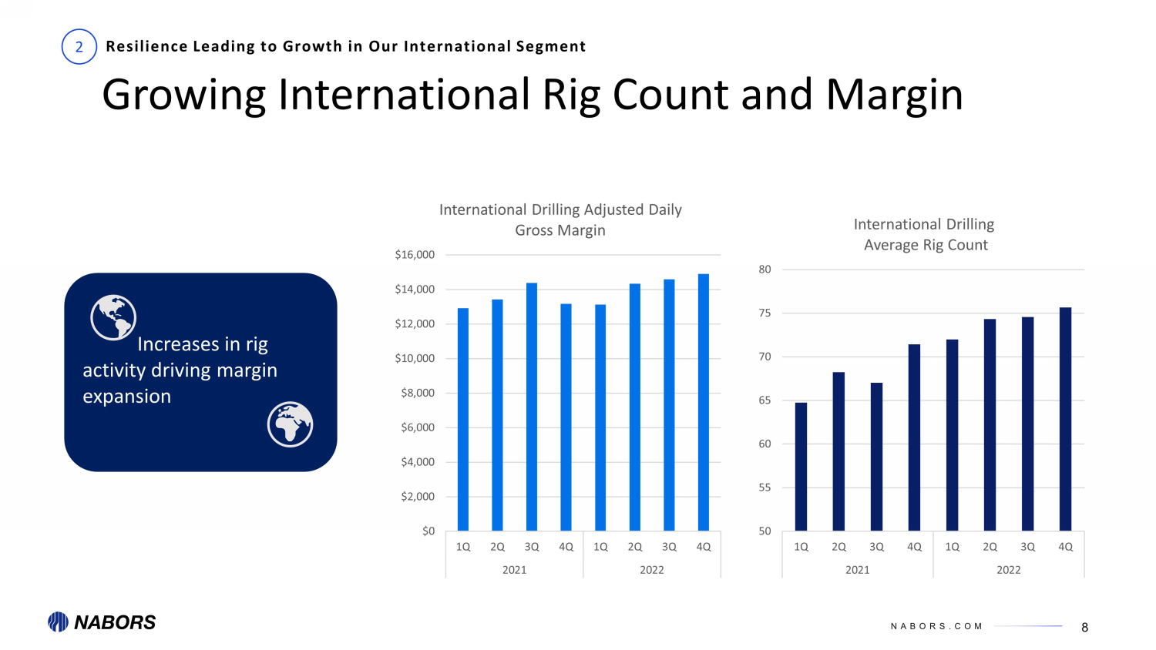
Task: Select the 2022 year label under gross margin chart
Action: click(x=651, y=570)
